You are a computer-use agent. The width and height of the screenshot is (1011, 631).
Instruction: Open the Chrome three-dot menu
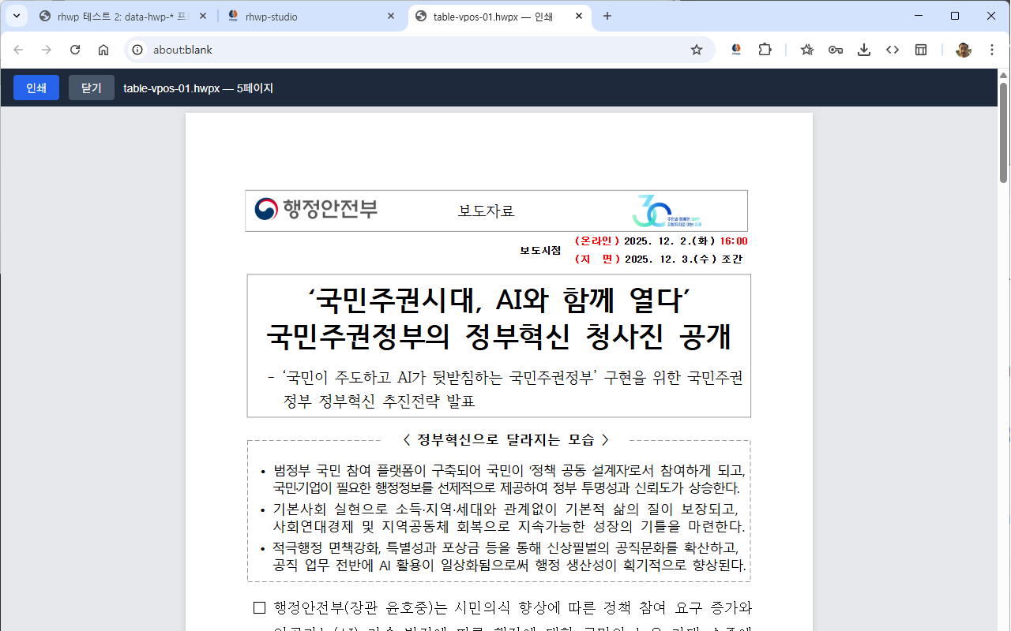(x=992, y=50)
